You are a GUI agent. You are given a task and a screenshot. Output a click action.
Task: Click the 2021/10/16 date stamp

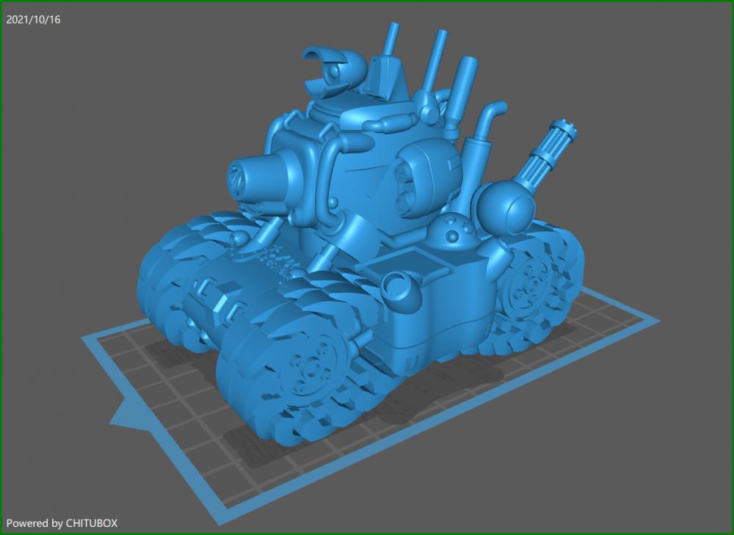point(33,20)
